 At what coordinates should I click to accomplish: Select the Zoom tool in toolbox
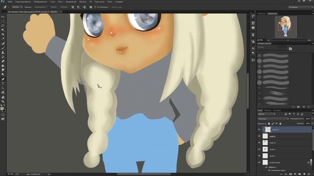click(x=3, y=102)
